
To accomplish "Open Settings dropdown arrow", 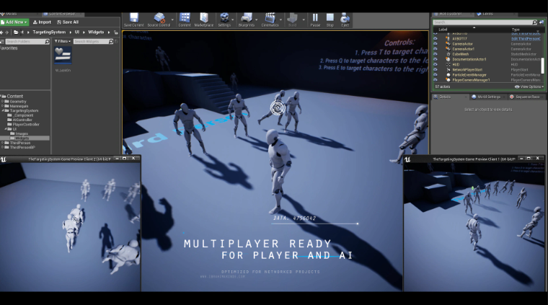I will (x=233, y=20).
